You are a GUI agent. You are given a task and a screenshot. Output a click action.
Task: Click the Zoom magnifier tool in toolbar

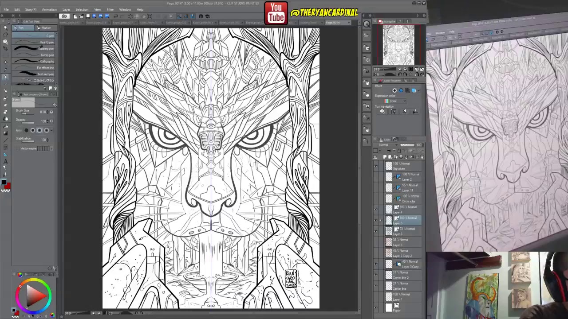tap(5, 28)
